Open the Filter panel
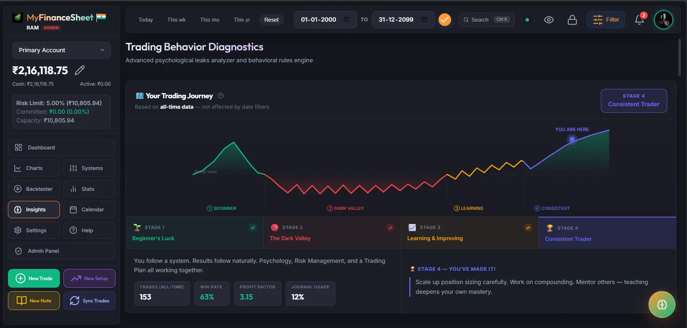Image resolution: width=687 pixels, height=328 pixels. 606,20
